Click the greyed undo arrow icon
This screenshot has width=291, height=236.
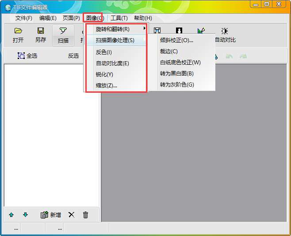tap(229, 56)
